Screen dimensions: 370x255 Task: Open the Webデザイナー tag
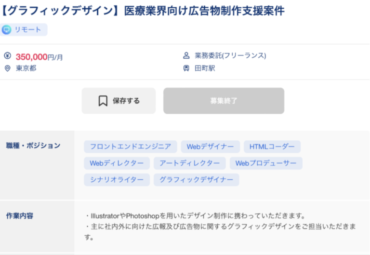(x=210, y=147)
